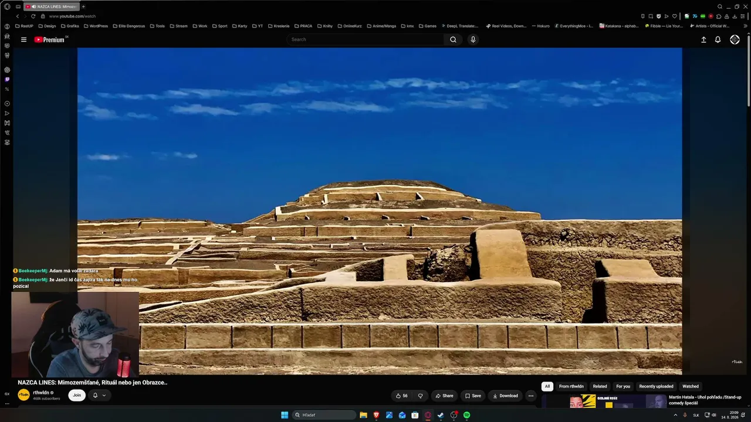The height and width of the screenshot is (422, 751).
Task: Dislike the video with thumbs down
Action: [x=420, y=396]
